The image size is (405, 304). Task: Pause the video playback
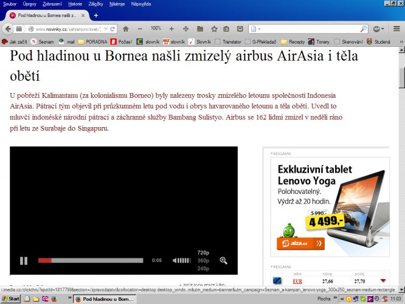(24, 261)
